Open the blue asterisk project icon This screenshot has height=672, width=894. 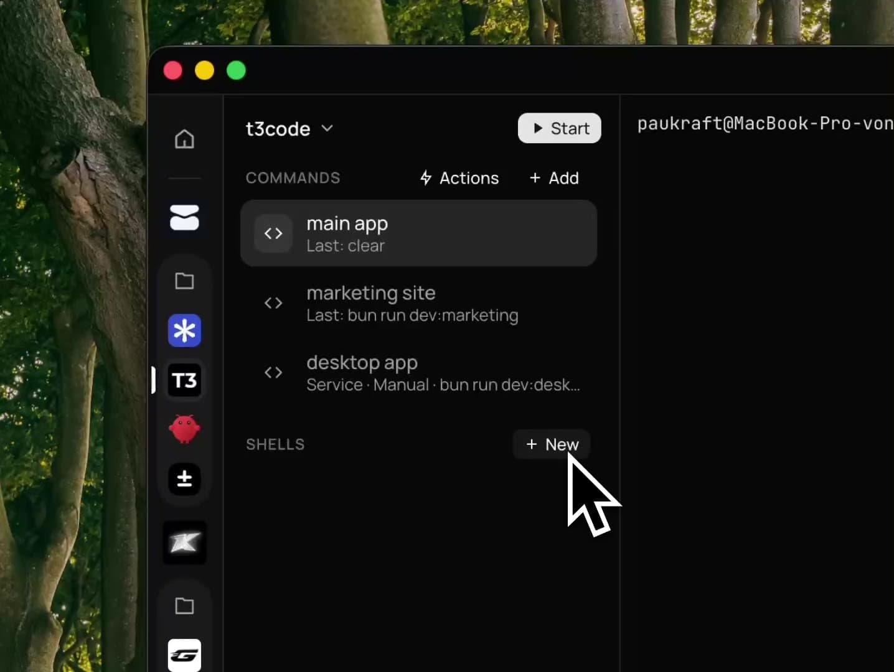tap(184, 330)
